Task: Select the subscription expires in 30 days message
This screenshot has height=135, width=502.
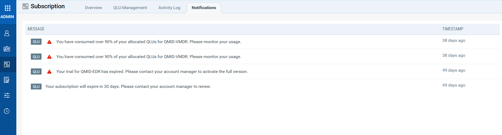Action: tap(128, 87)
